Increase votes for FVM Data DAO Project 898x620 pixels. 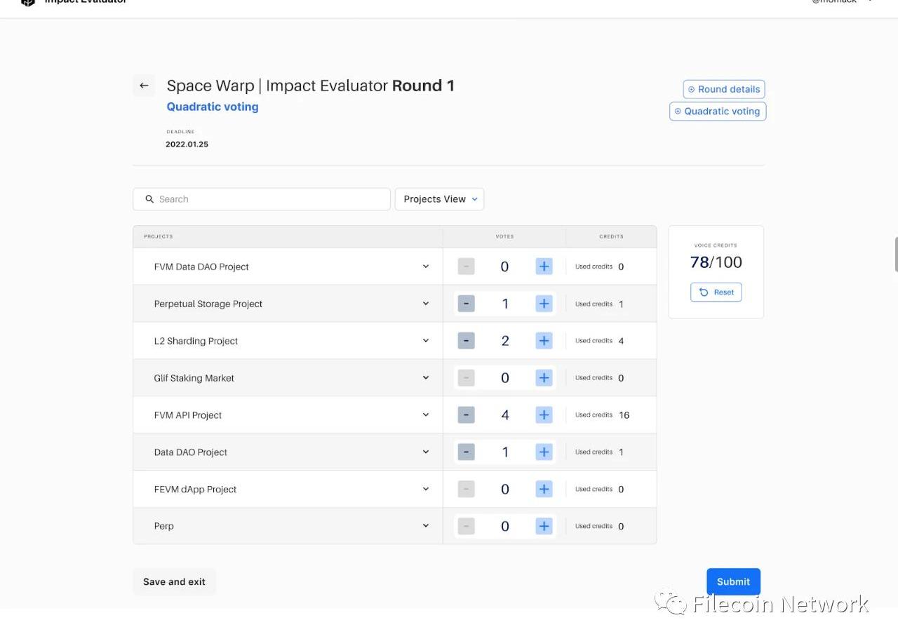point(544,267)
